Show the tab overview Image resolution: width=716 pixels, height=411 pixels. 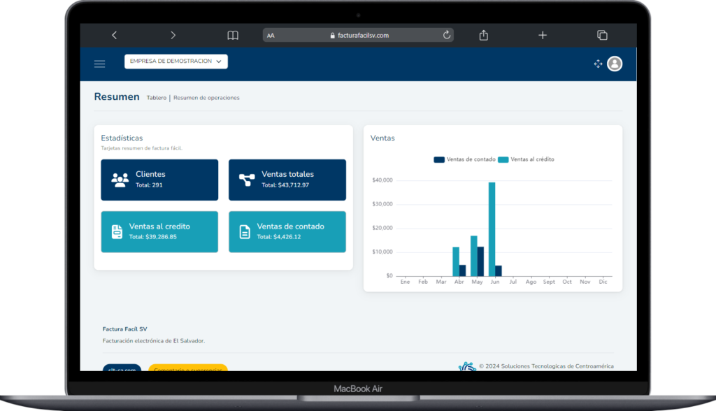(602, 35)
